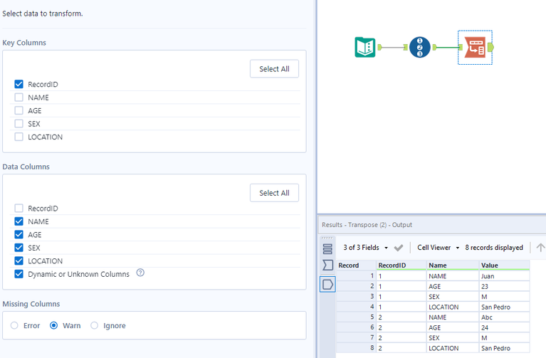Screen dimensions: 546x358
Task: Select result row number 5
Action: click(x=356, y=317)
